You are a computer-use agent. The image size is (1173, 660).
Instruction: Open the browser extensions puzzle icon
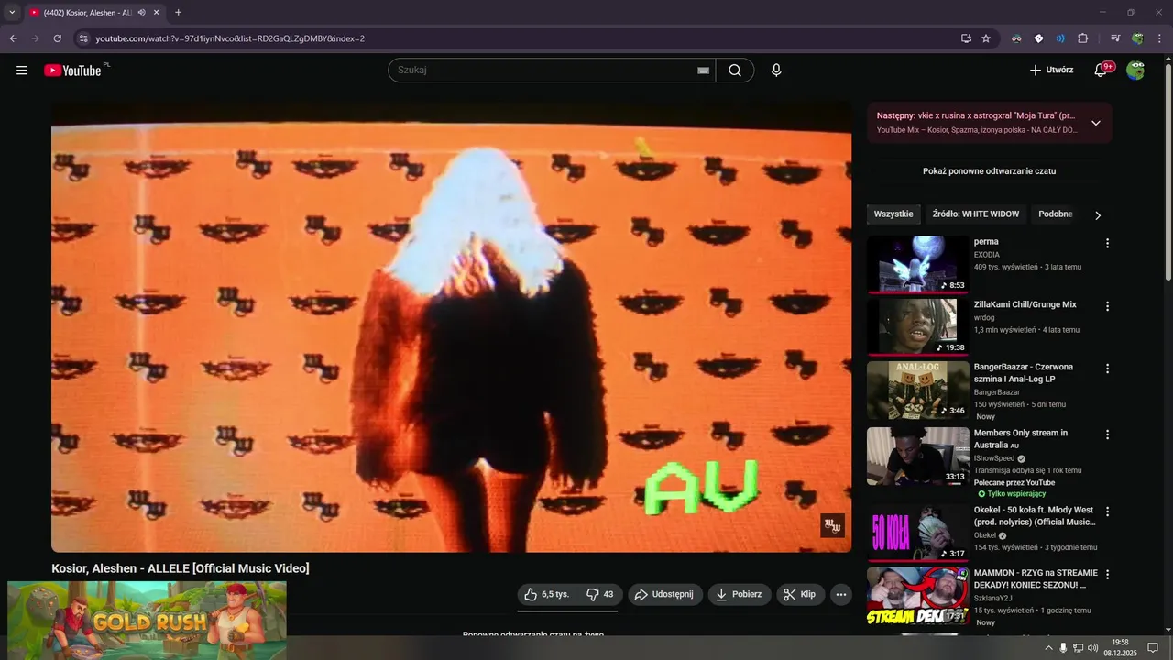[1082, 38]
